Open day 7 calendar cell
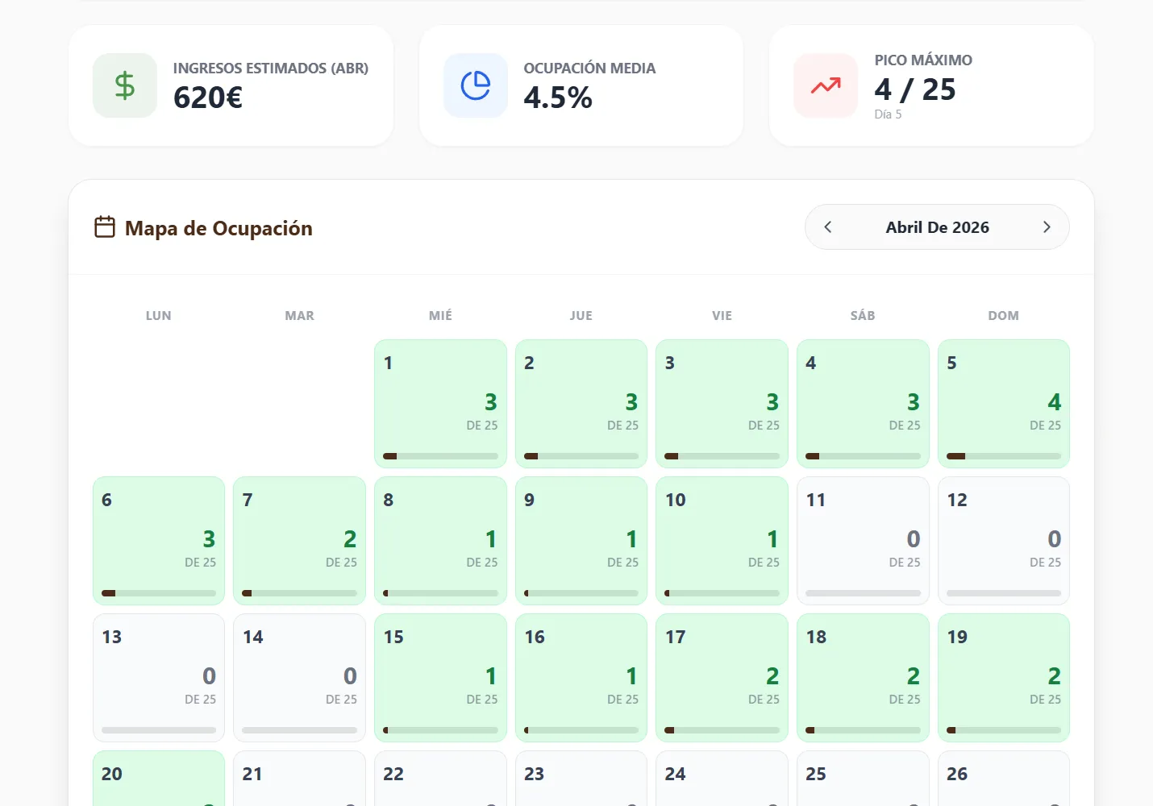Image resolution: width=1153 pixels, height=806 pixels. click(x=299, y=540)
